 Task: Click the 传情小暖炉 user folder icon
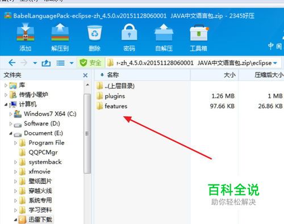(x=13, y=95)
